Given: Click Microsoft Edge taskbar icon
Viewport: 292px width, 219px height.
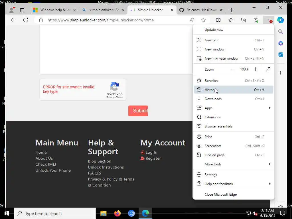Looking at the screenshot, I should (x=145, y=213).
